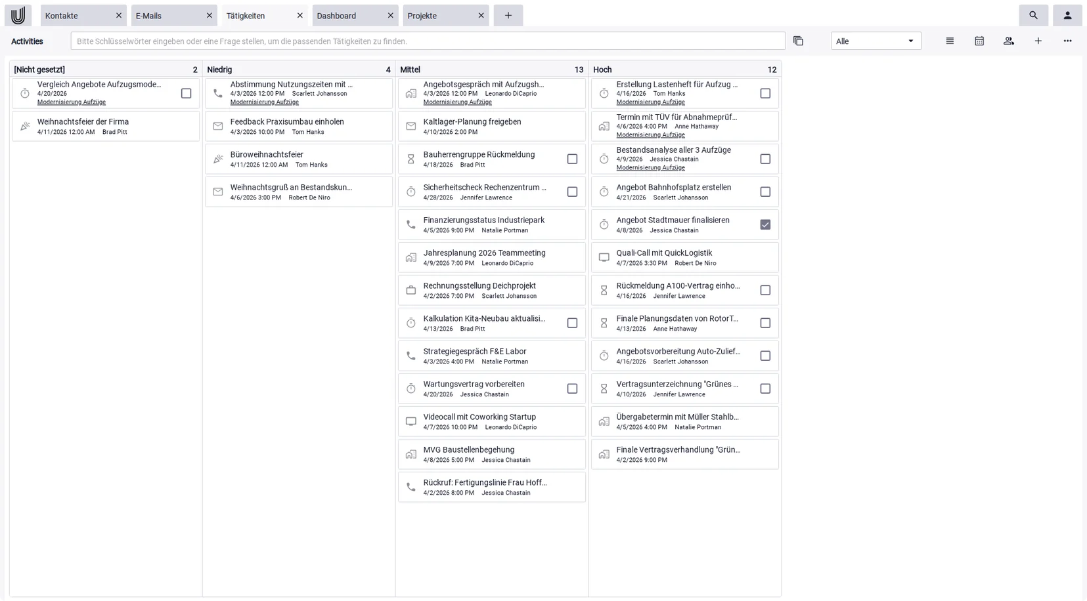Check off Vergleich Angebote Aufzugsmode task
The height and width of the screenshot is (601, 1087).
tap(187, 93)
